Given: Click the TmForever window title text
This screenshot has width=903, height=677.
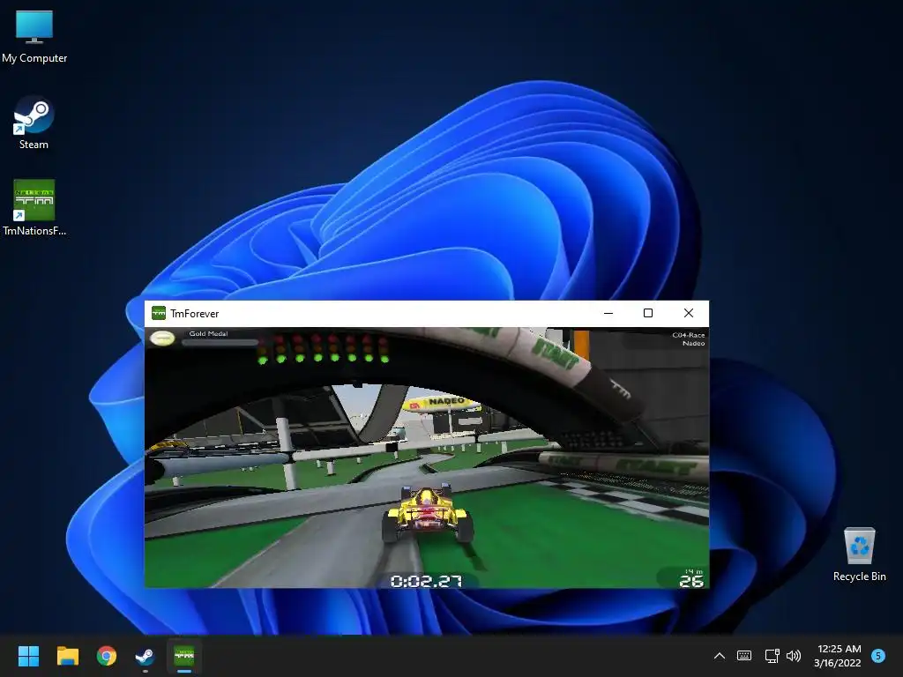Looking at the screenshot, I should [195, 314].
